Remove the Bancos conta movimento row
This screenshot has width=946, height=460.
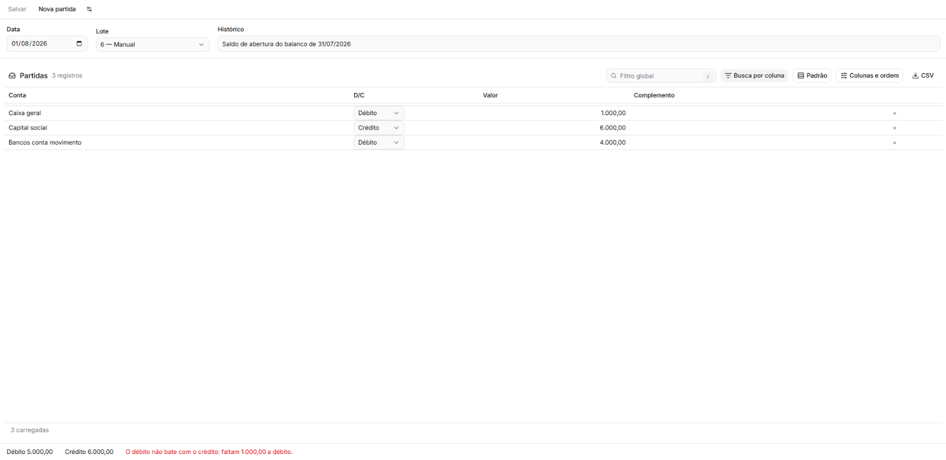pyautogui.click(x=894, y=143)
